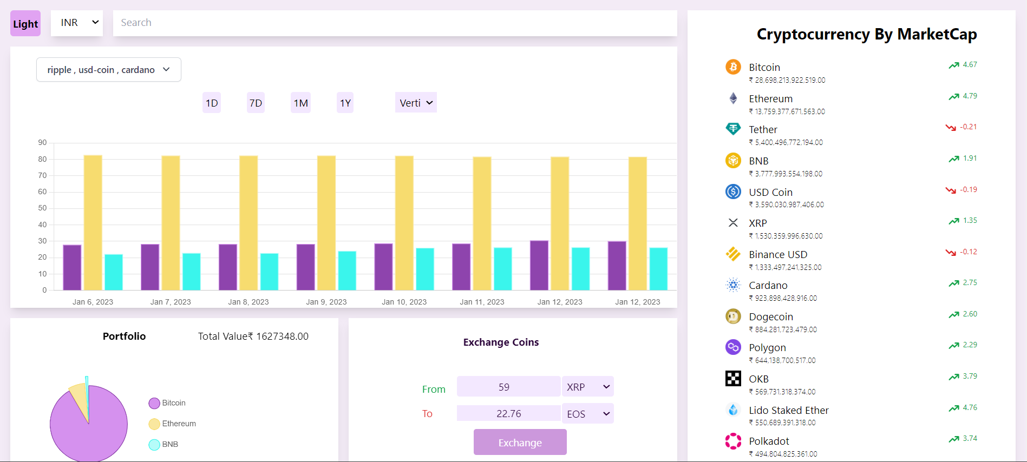This screenshot has height=462, width=1027.
Task: Toggle Bitcoin in portfolio legend
Action: [x=167, y=403]
